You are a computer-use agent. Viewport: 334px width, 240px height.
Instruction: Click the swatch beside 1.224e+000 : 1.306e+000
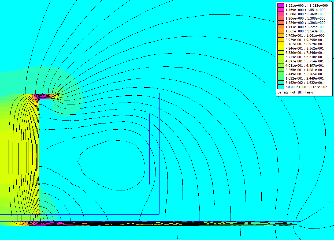[281, 22]
